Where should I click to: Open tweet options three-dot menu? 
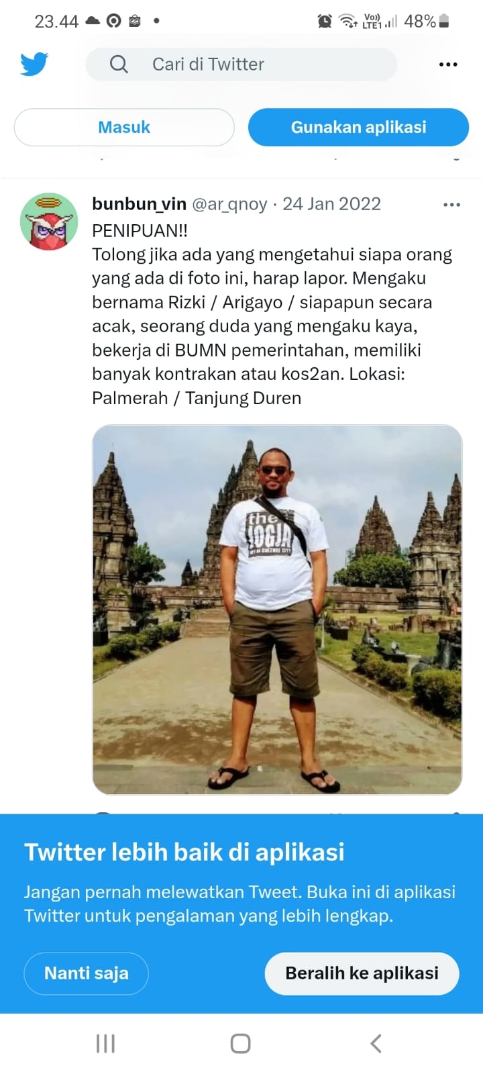coord(452,205)
